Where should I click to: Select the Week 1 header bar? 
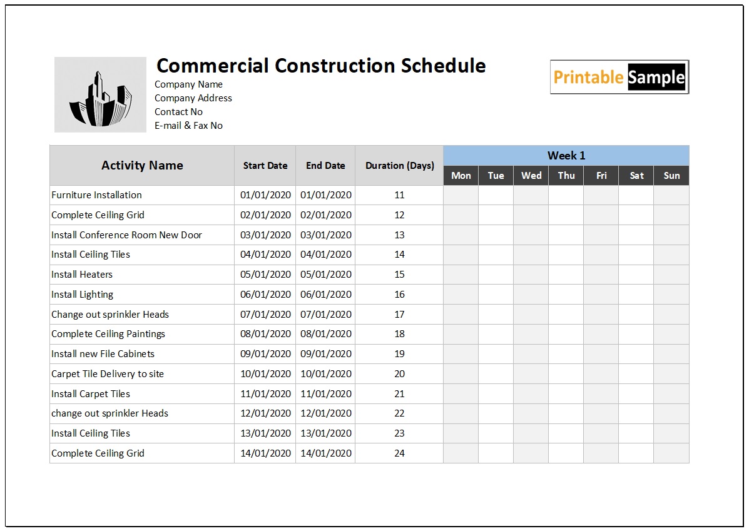tap(566, 156)
